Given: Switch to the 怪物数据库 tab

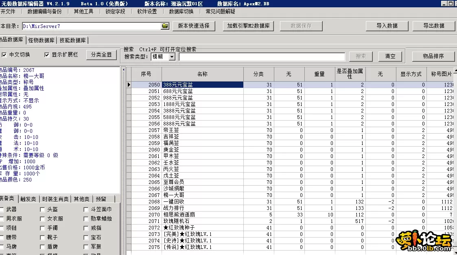Looking at the screenshot, I should [x=41, y=40].
